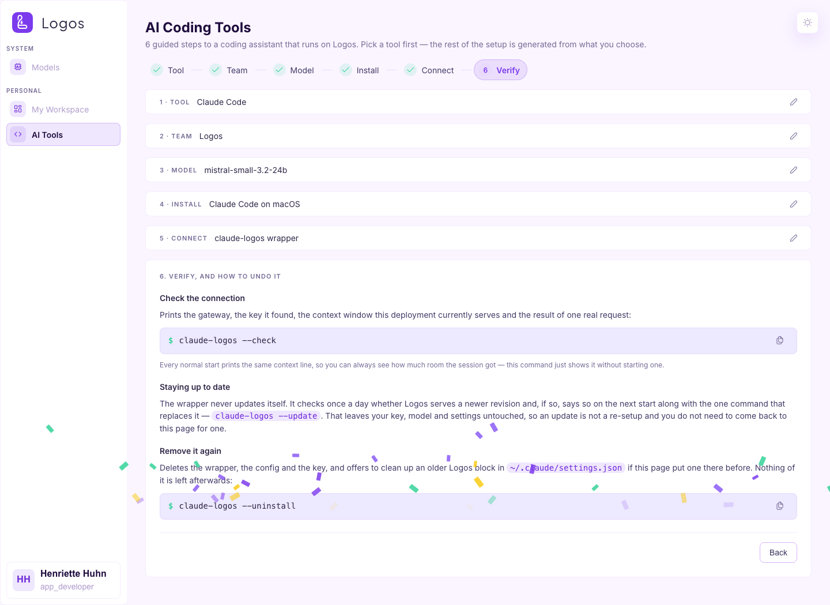Select AI Tools in the sidebar
The width and height of the screenshot is (830, 605).
pos(63,134)
